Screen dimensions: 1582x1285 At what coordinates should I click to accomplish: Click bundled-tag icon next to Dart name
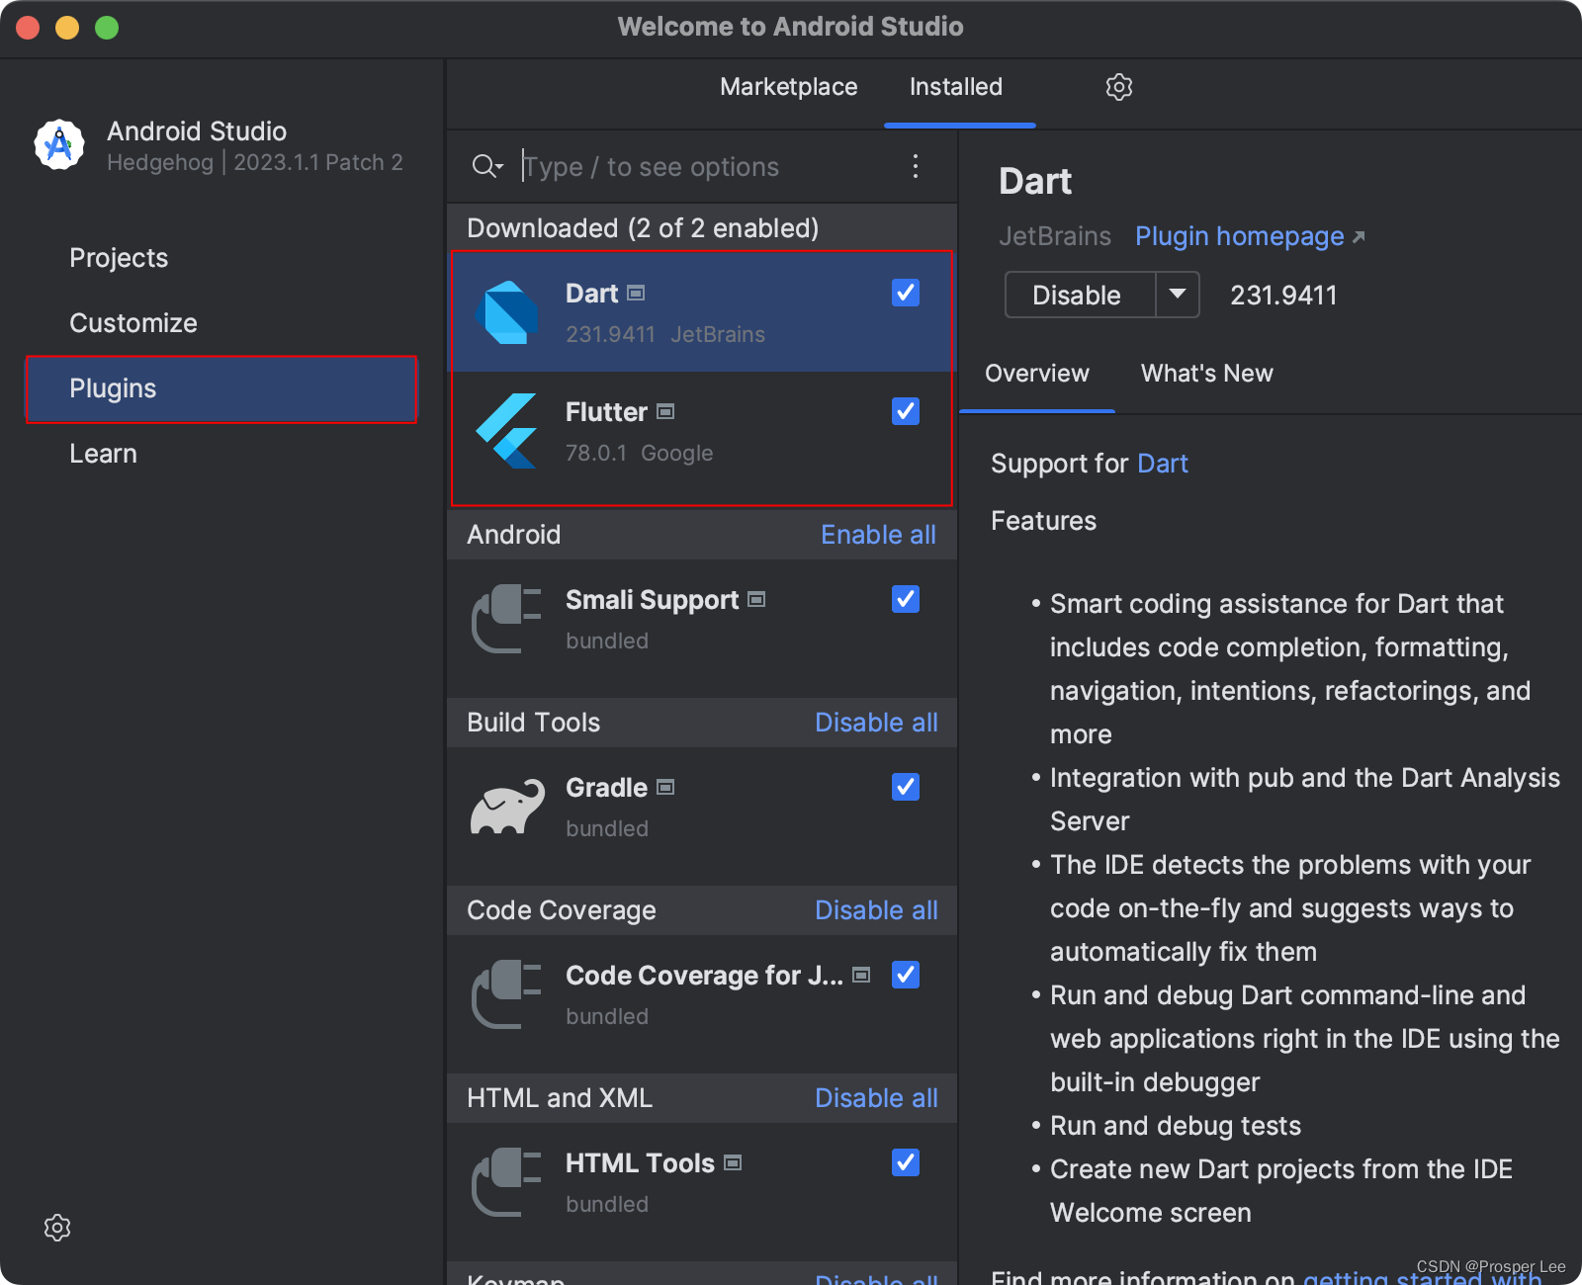coord(636,294)
